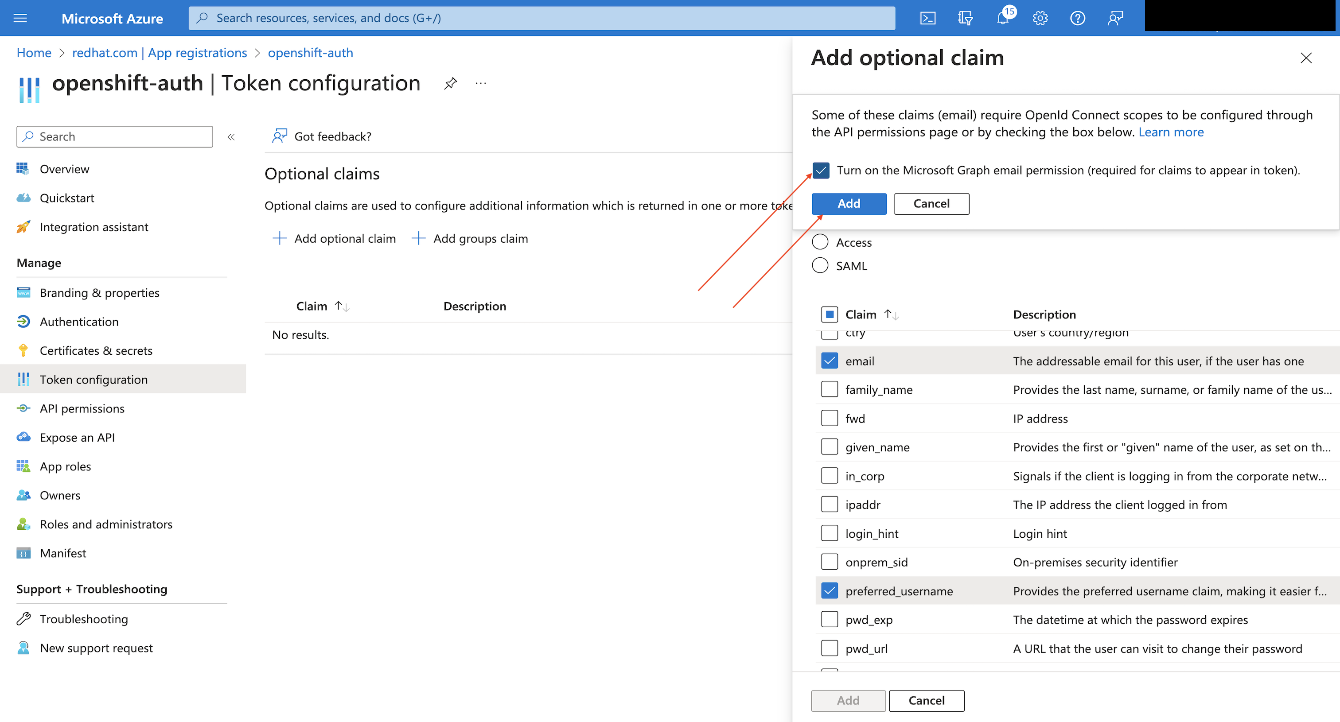
Task: Toggle Microsoft Graph email permission on
Action: click(821, 170)
